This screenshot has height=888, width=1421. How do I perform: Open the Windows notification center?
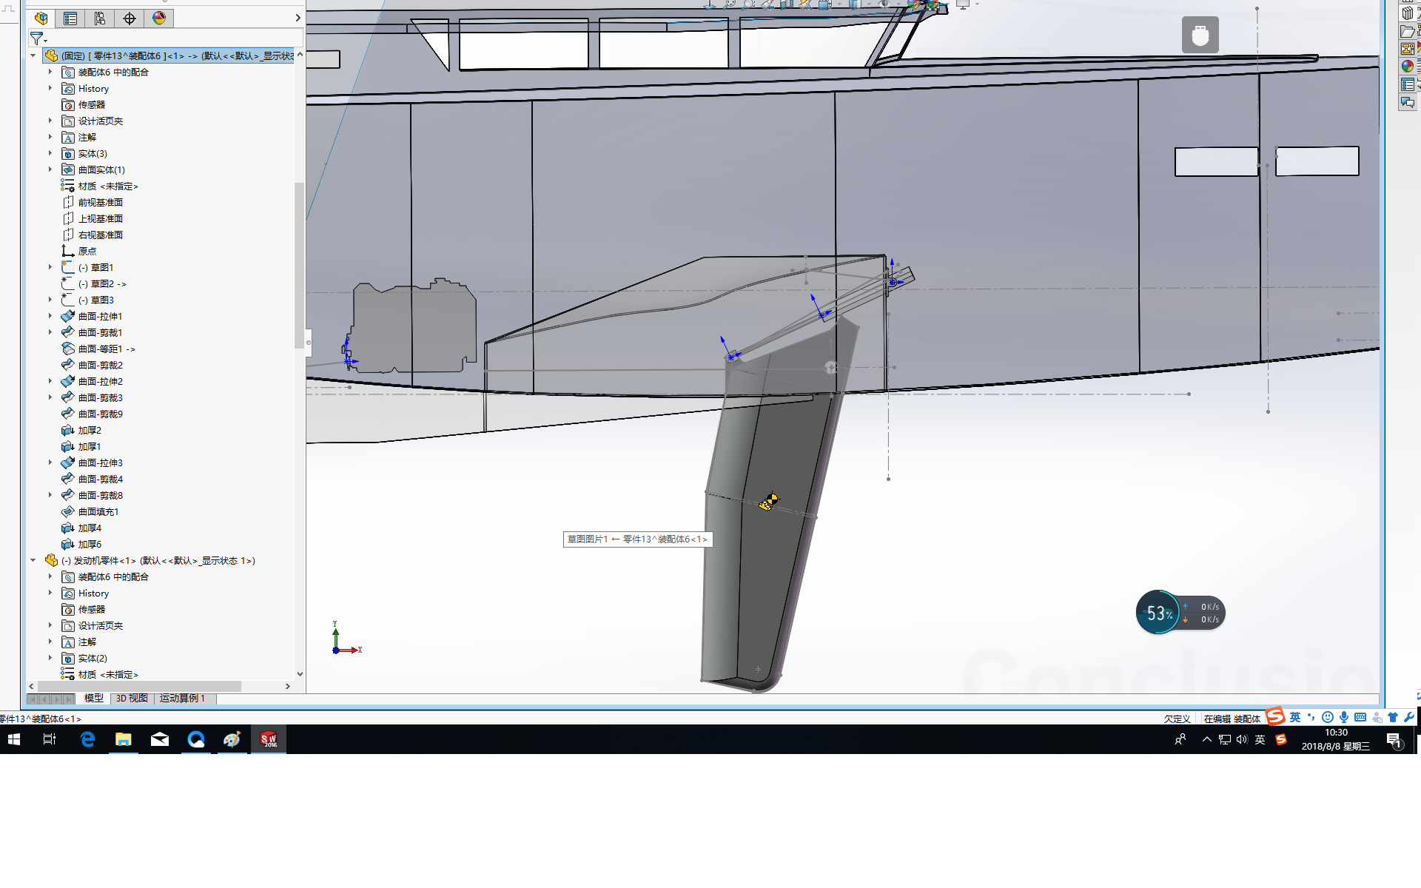pyautogui.click(x=1394, y=740)
